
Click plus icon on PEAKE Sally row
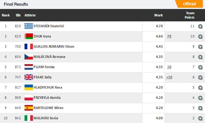(200, 77)
